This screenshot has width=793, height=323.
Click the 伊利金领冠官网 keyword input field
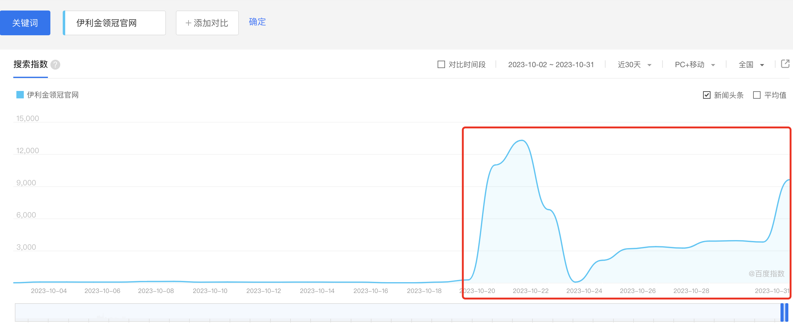(114, 23)
